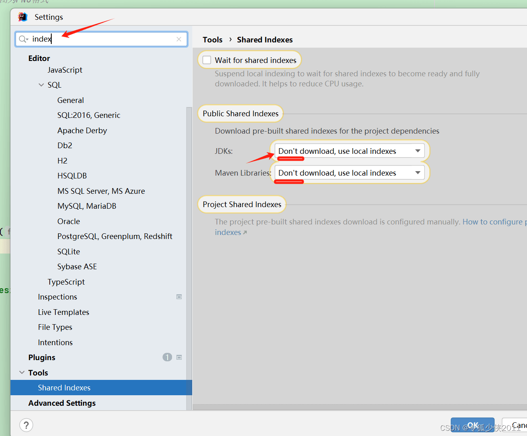Collapse the Tools tree node

pyautogui.click(x=22, y=373)
